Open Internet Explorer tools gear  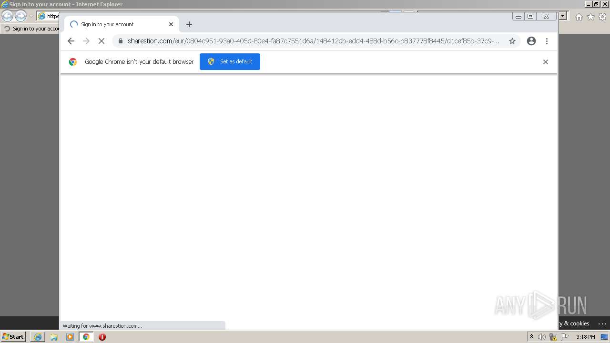602,17
